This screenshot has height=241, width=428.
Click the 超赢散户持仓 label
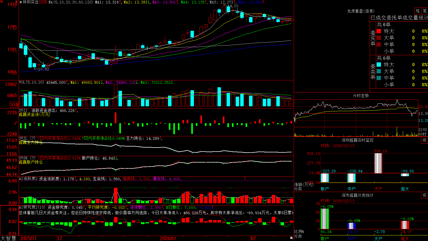tap(31, 162)
